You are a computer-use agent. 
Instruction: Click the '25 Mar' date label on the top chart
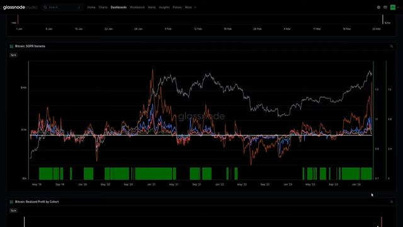377,29
